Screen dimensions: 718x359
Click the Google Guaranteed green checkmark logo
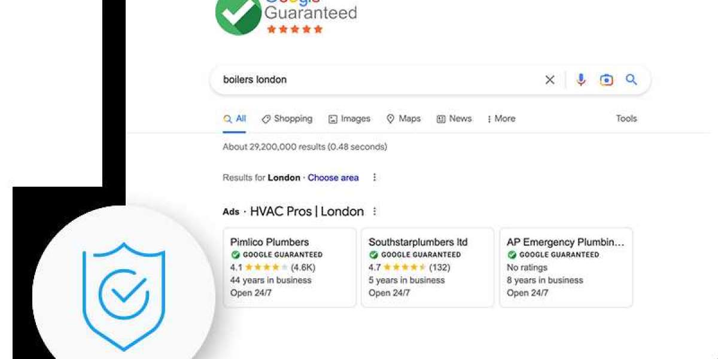pyautogui.click(x=238, y=15)
